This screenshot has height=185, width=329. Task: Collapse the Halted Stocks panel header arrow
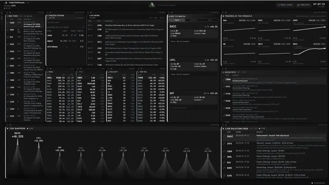click(48, 15)
